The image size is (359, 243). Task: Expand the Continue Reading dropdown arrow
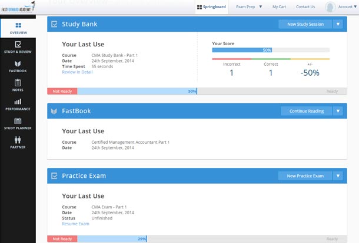(338, 111)
